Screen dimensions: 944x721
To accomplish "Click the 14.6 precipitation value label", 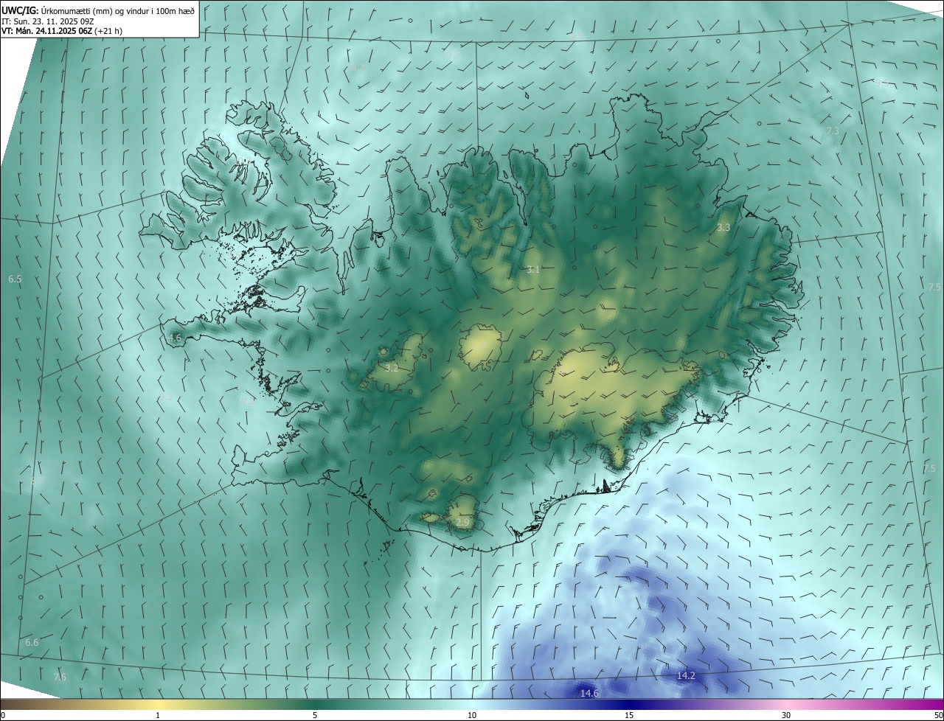I will coord(589,693).
